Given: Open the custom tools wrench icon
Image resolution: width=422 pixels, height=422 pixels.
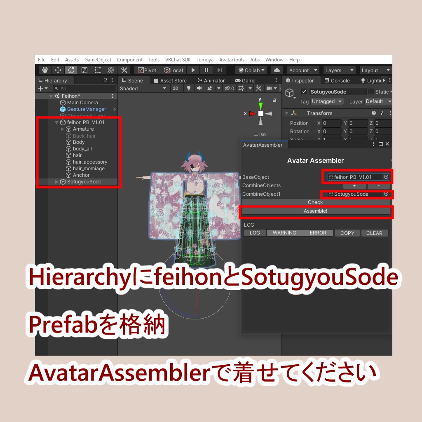Looking at the screenshot, I should (124, 70).
